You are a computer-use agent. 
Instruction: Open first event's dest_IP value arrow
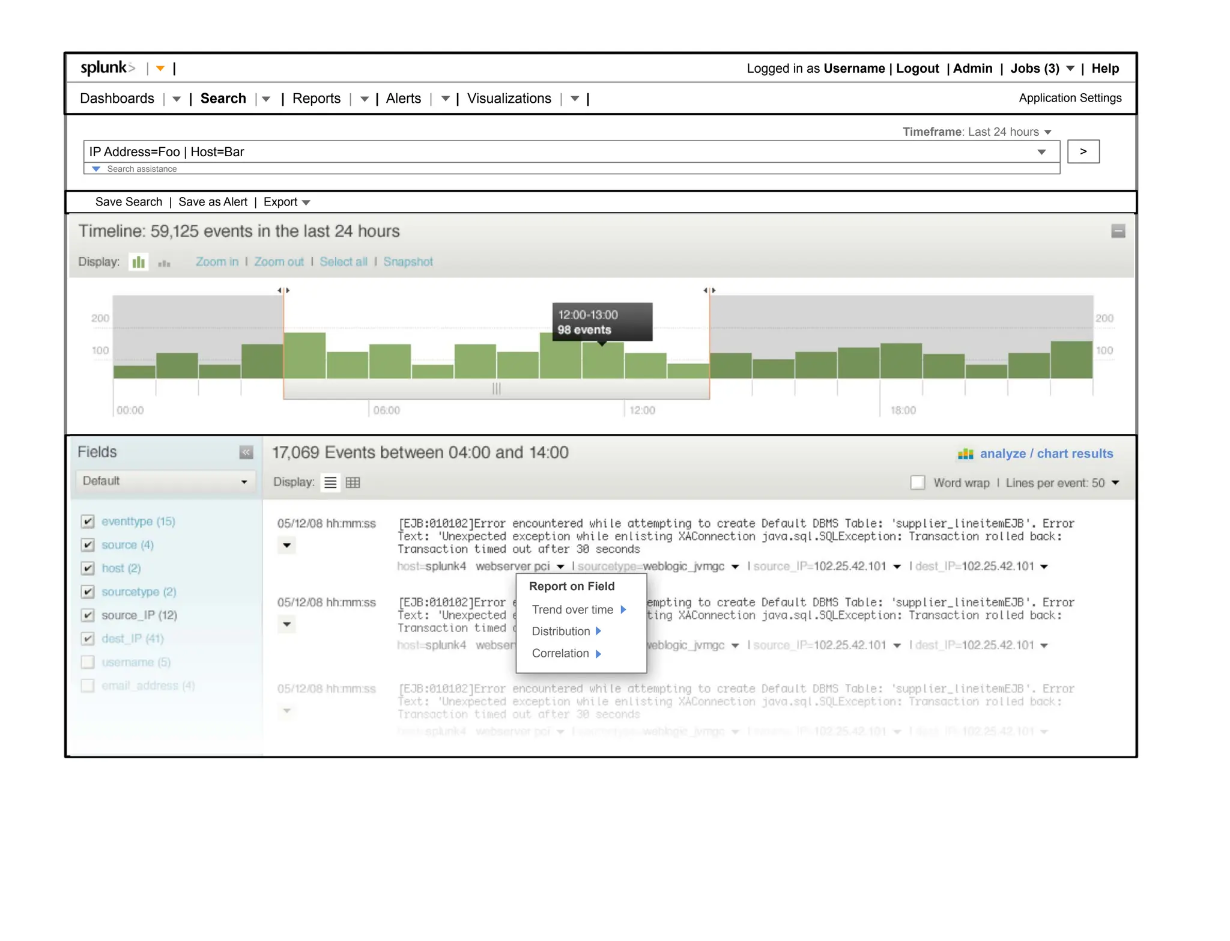point(1044,567)
